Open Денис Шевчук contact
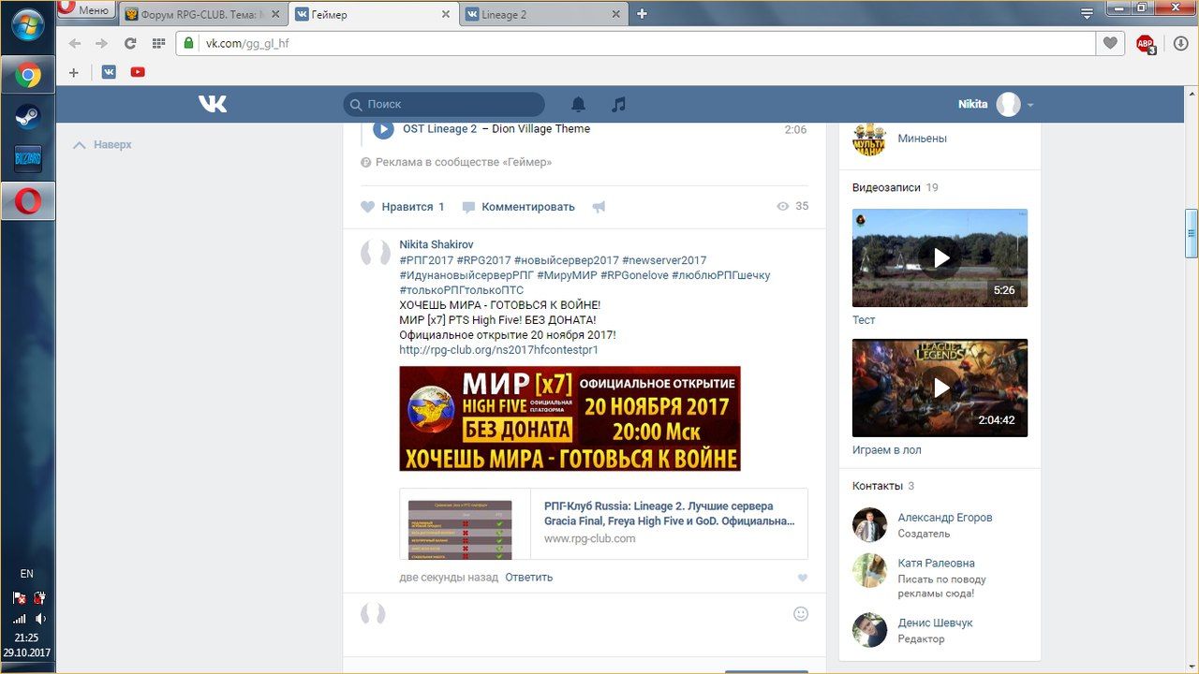The width and height of the screenshot is (1199, 674). [935, 623]
